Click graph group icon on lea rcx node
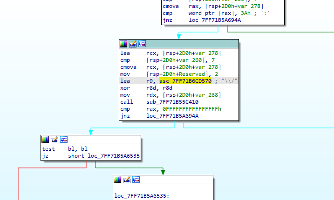The width and height of the screenshot is (334, 200). pos(142,44)
